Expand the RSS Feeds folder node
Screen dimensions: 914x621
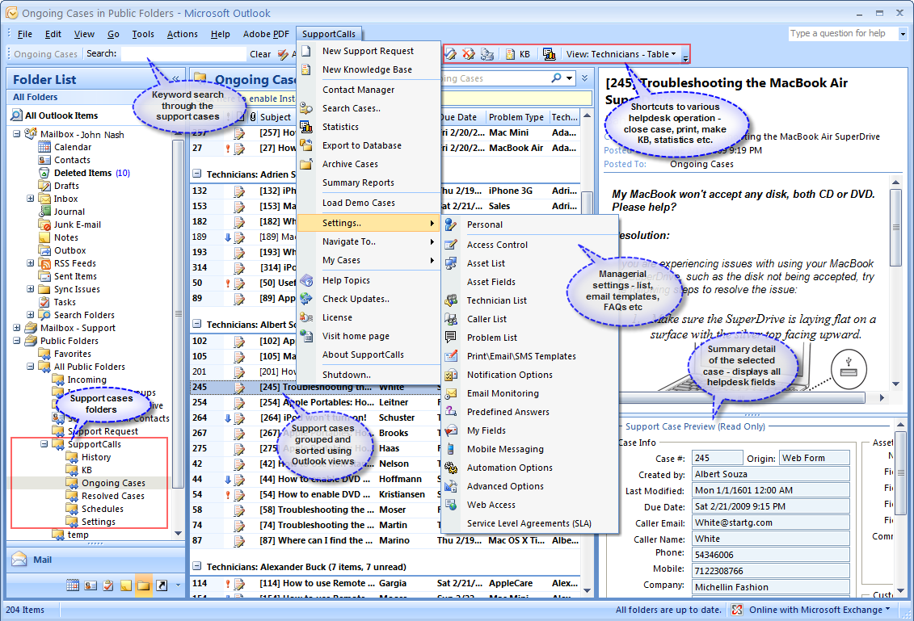[31, 263]
